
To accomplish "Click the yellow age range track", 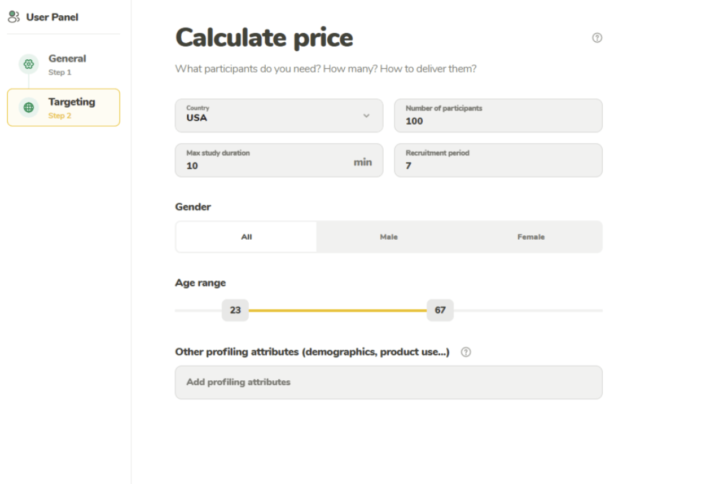I will [337, 310].
